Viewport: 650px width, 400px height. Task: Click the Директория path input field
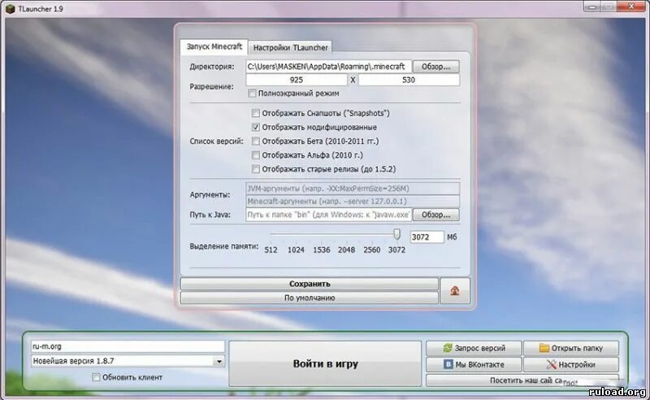pyautogui.click(x=328, y=67)
